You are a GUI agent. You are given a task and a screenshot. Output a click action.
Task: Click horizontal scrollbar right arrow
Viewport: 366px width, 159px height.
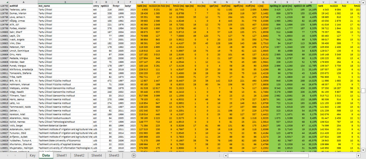(358, 156)
